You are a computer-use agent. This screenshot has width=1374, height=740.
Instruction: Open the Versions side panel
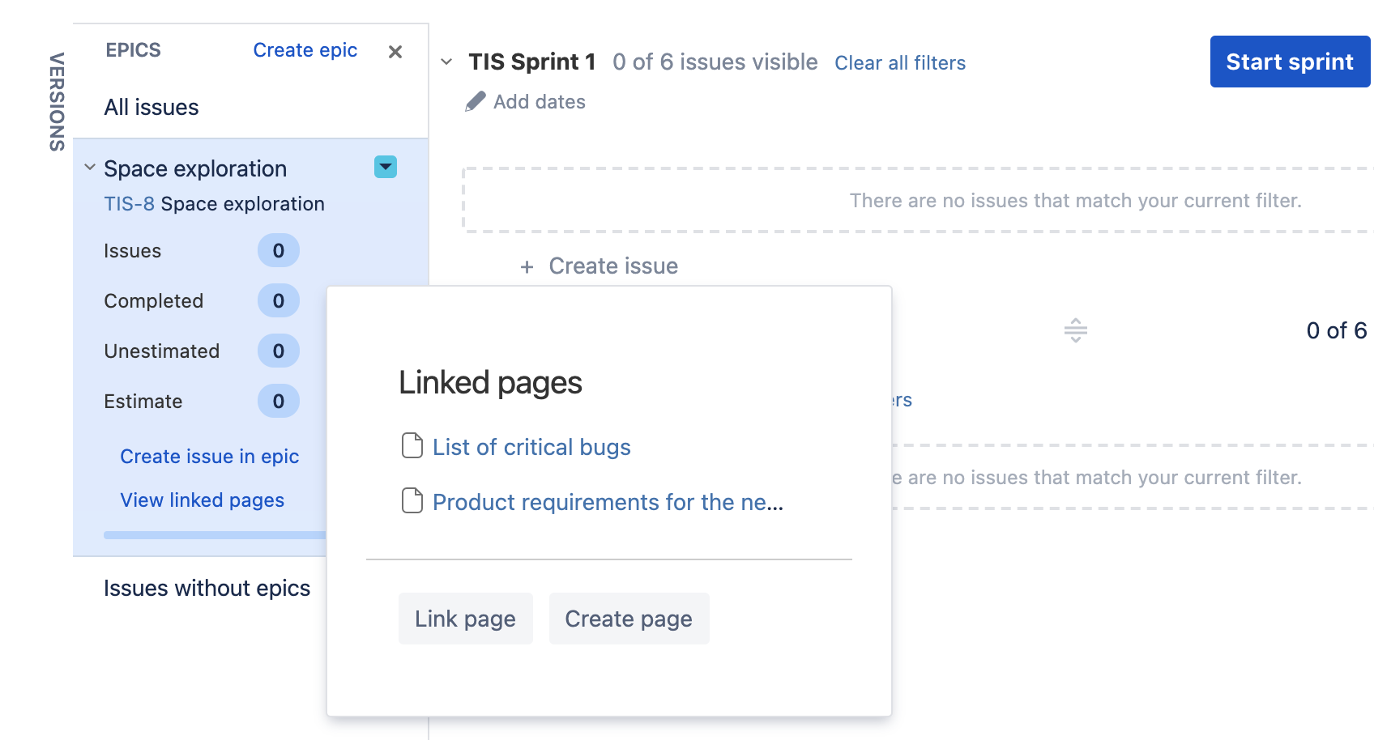coord(57,102)
